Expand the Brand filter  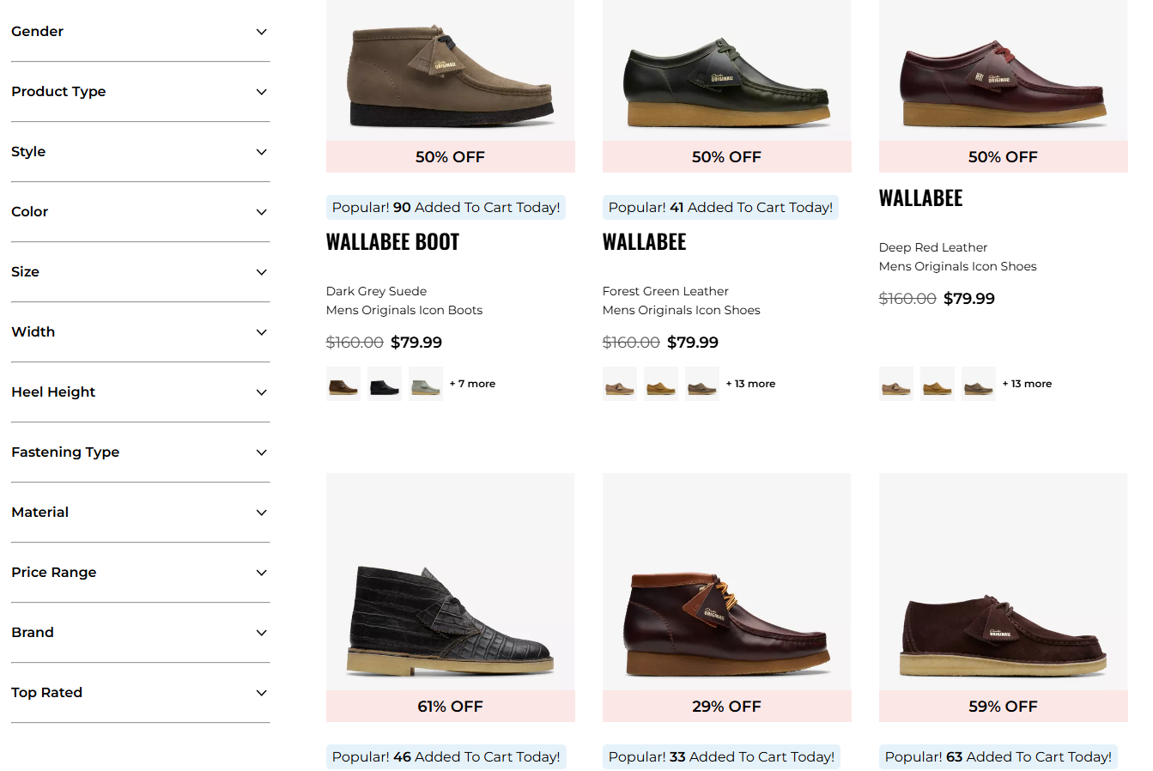click(x=140, y=633)
